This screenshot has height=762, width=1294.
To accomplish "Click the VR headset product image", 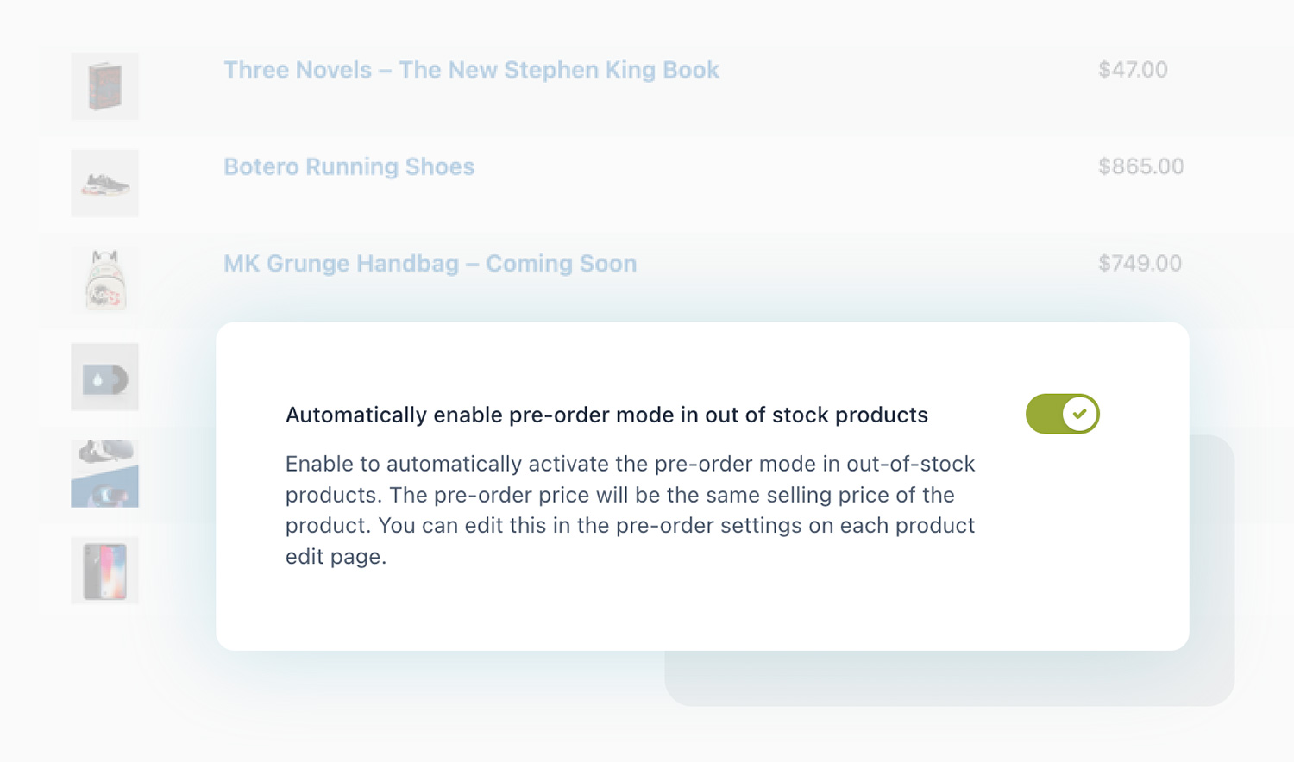I will [104, 473].
